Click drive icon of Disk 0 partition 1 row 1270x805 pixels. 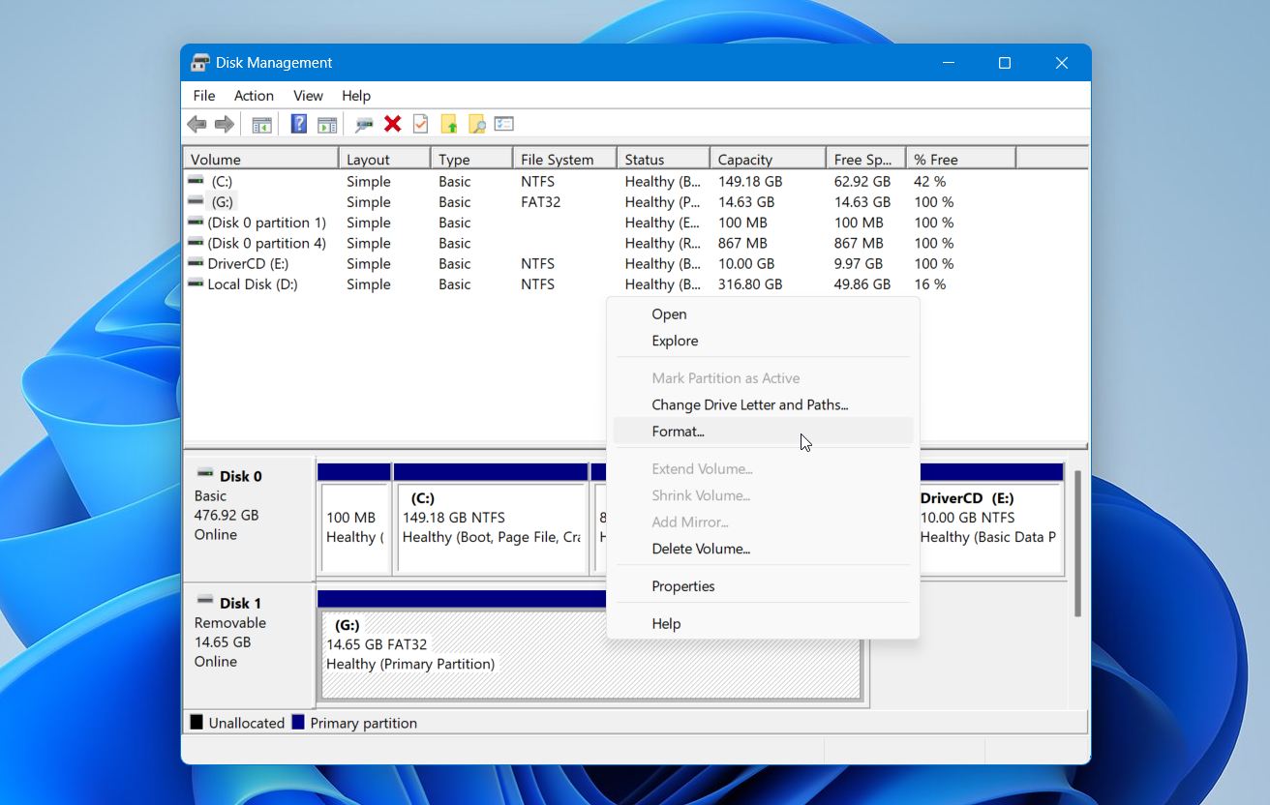(196, 222)
